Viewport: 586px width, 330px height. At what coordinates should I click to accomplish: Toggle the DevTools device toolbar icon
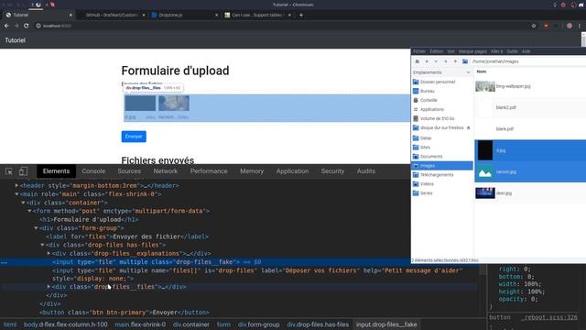coord(23,171)
